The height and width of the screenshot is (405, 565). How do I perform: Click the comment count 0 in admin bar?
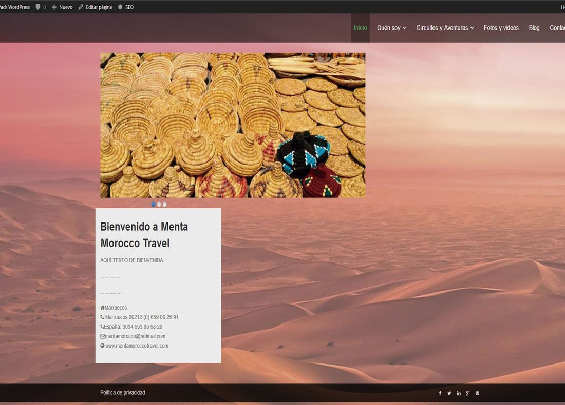[45, 7]
